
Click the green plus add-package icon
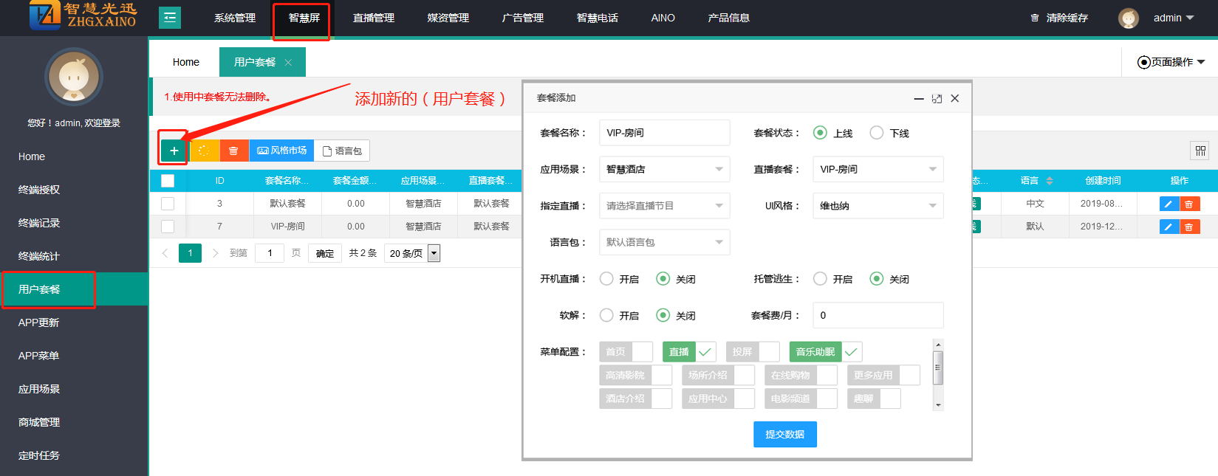click(x=174, y=151)
